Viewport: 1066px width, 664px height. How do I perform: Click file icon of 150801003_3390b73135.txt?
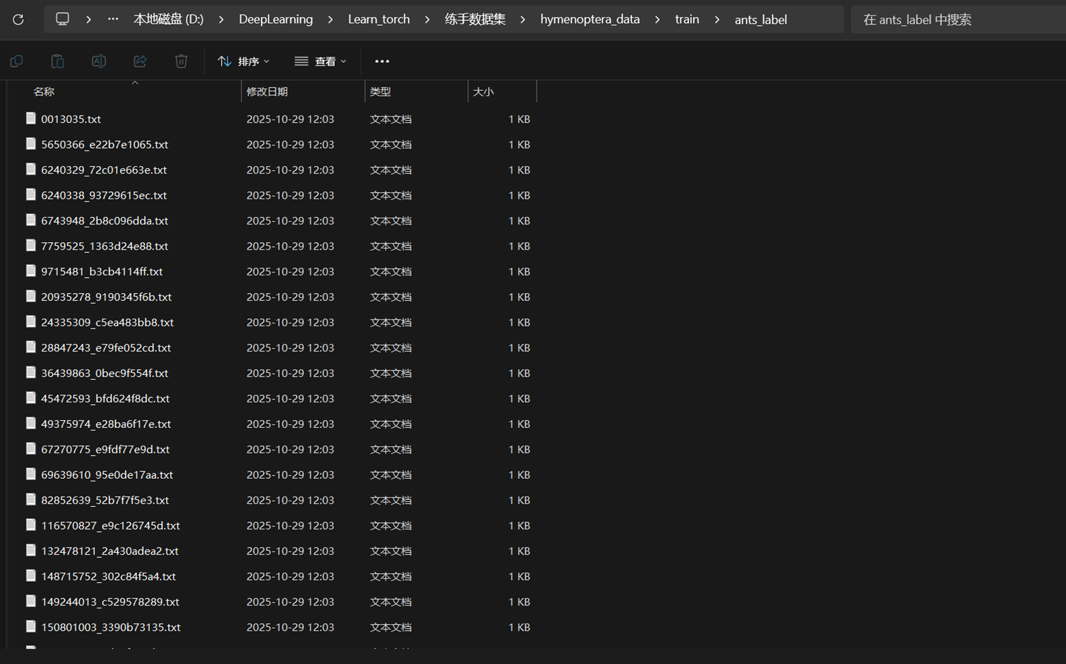tap(31, 627)
